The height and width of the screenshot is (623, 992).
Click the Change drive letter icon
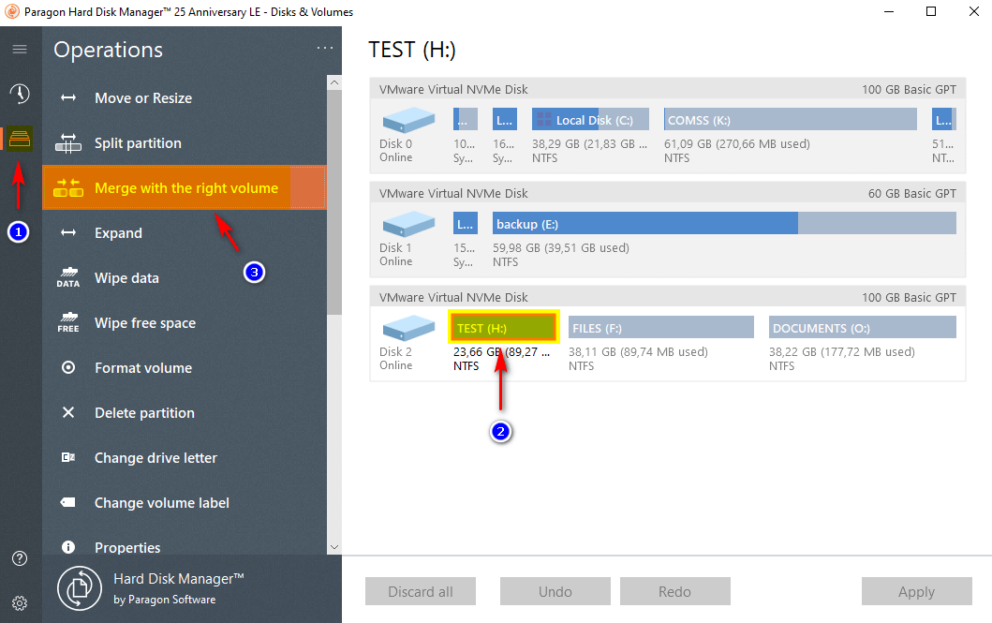pos(68,457)
